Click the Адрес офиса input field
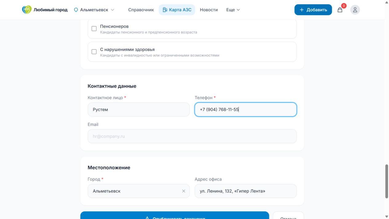Image resolution: width=389 pixels, height=219 pixels. [246, 191]
